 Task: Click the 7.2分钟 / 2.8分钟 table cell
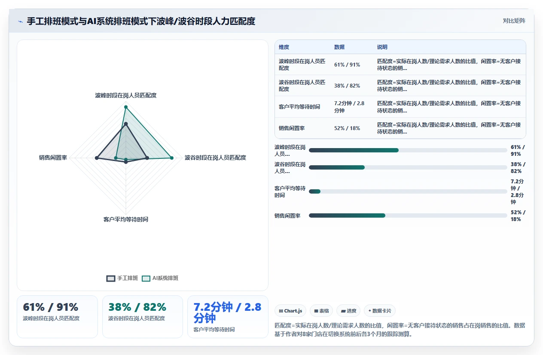[349, 107]
